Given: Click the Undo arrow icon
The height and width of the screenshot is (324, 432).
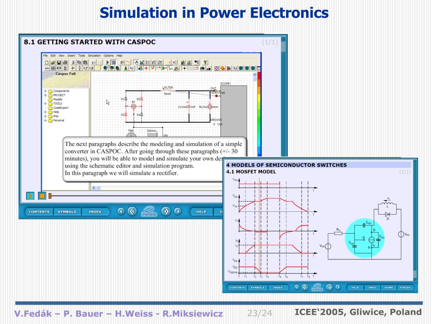Looking at the screenshot, I should [x=94, y=62].
